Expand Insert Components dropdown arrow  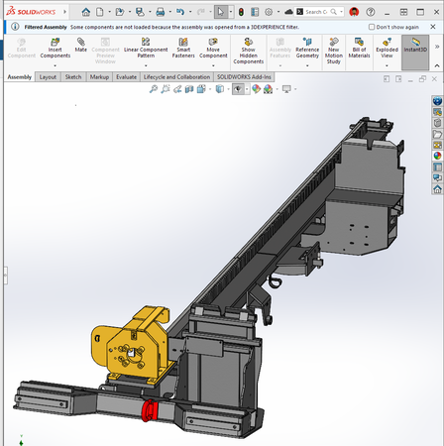pos(55,65)
